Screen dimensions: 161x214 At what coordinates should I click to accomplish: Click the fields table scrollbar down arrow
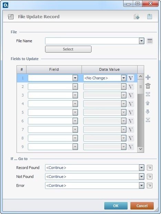140,149
